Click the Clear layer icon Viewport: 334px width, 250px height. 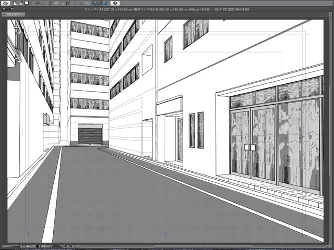[51, 4]
